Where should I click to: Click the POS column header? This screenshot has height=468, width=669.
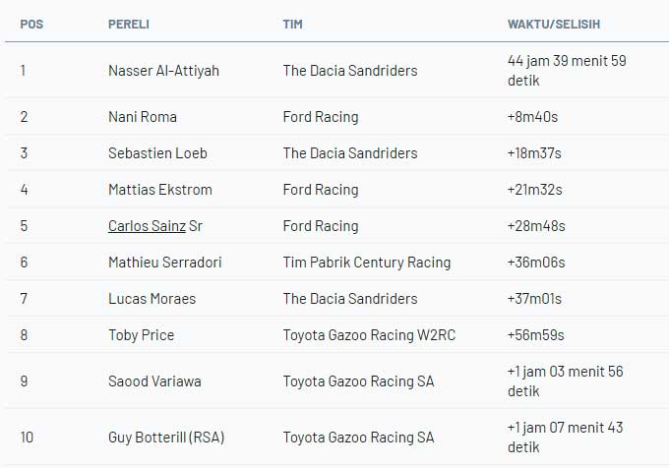click(30, 24)
